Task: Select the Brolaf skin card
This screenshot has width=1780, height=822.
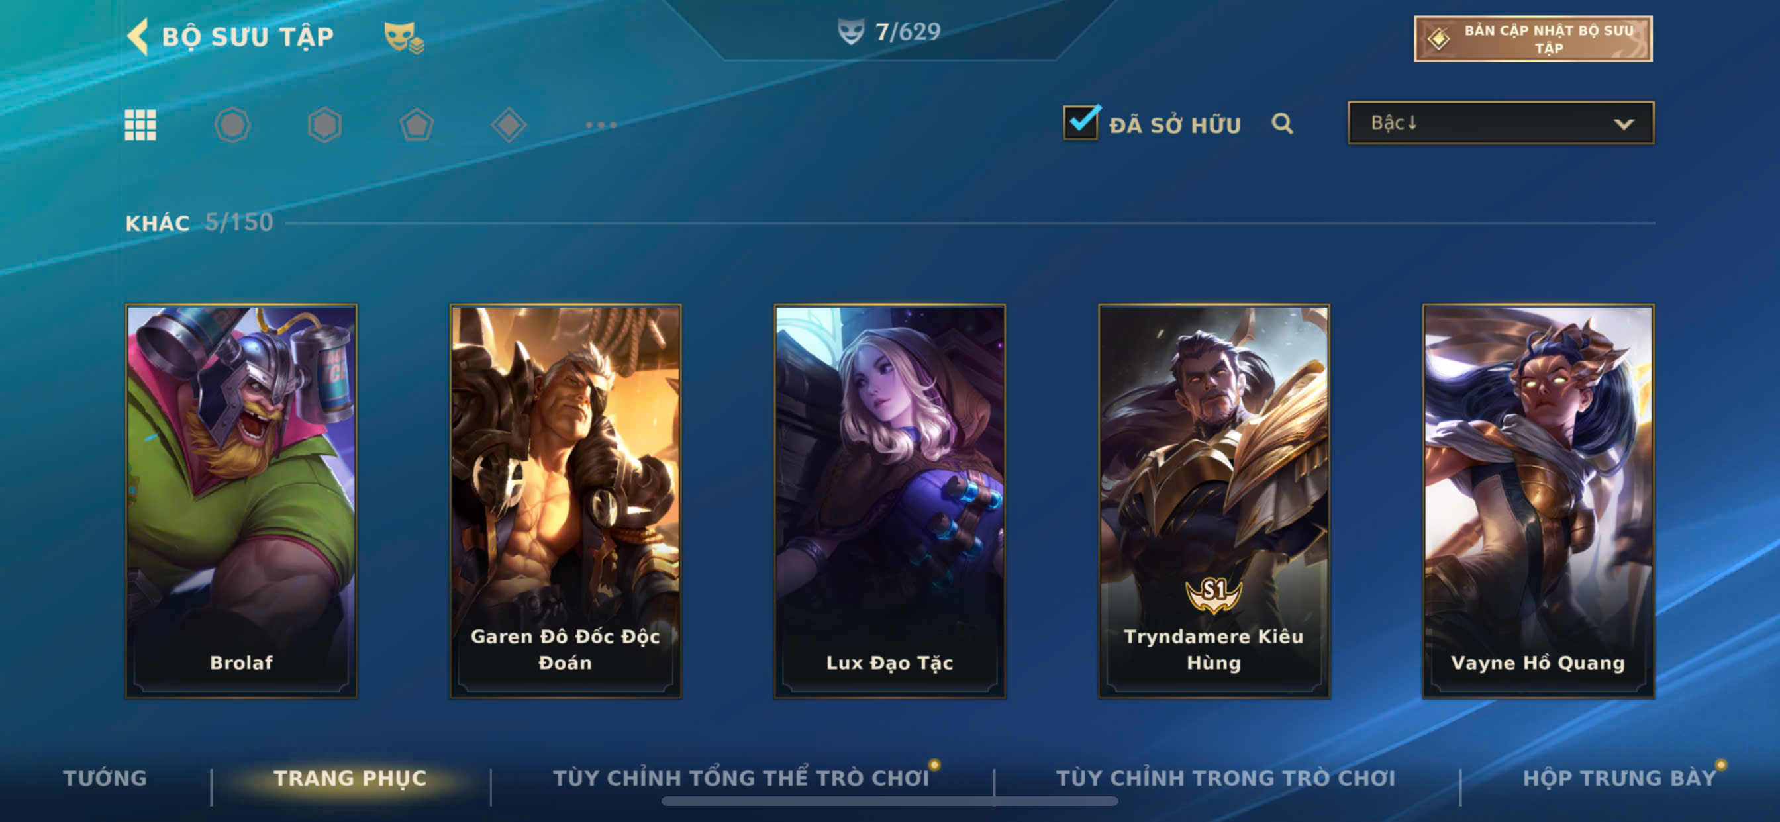Action: (241, 501)
